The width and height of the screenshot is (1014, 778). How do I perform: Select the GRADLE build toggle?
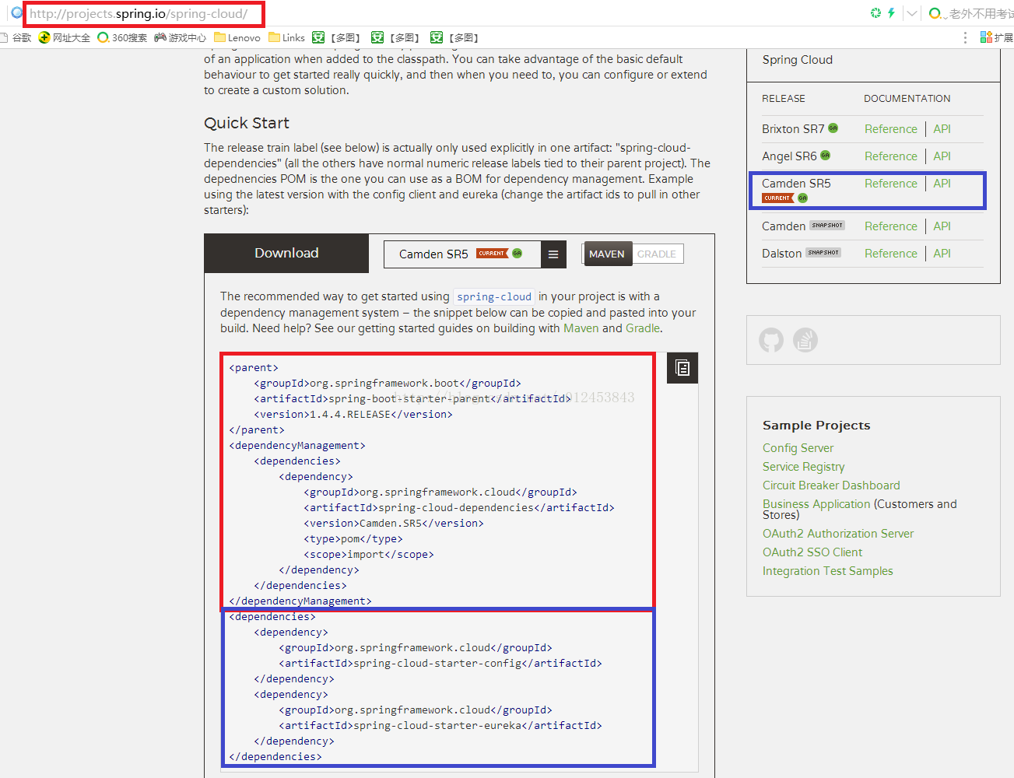657,254
